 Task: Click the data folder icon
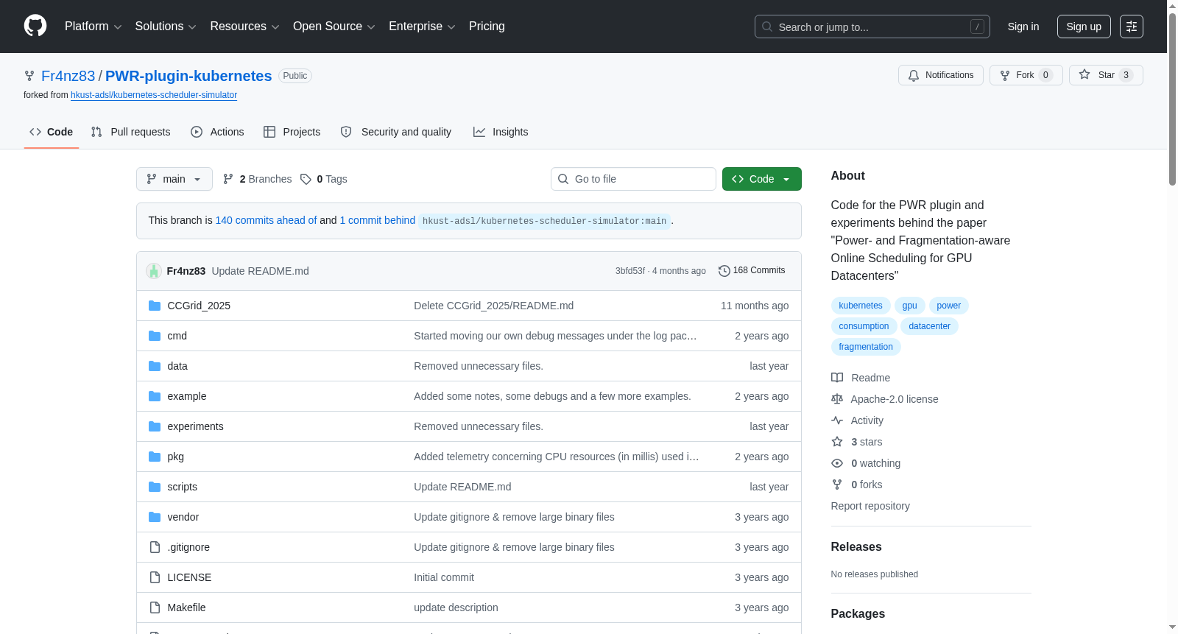click(155, 366)
